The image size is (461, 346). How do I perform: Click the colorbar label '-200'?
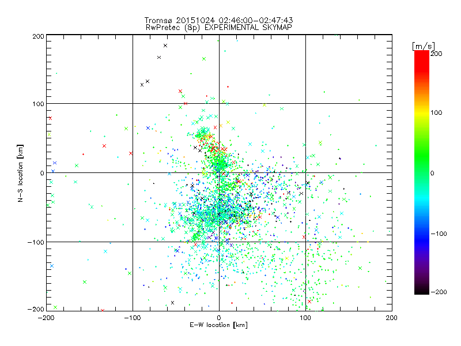coord(439,292)
